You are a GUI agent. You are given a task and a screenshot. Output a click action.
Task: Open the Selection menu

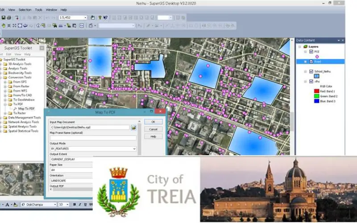(25, 10)
